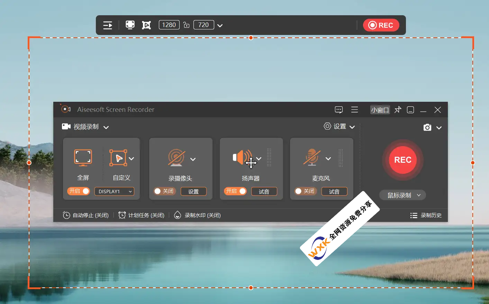Start recording with the top toolbar REC button
Viewport: 489px width, 304px height.
(x=381, y=25)
